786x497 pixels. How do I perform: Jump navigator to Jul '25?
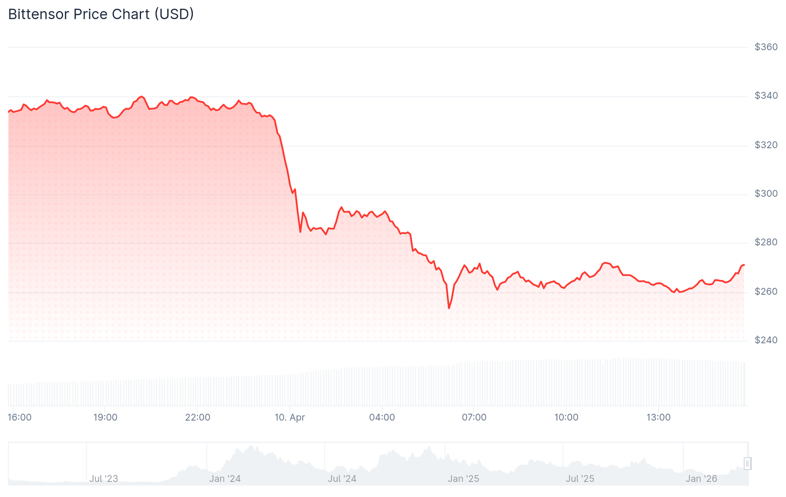pos(580,478)
